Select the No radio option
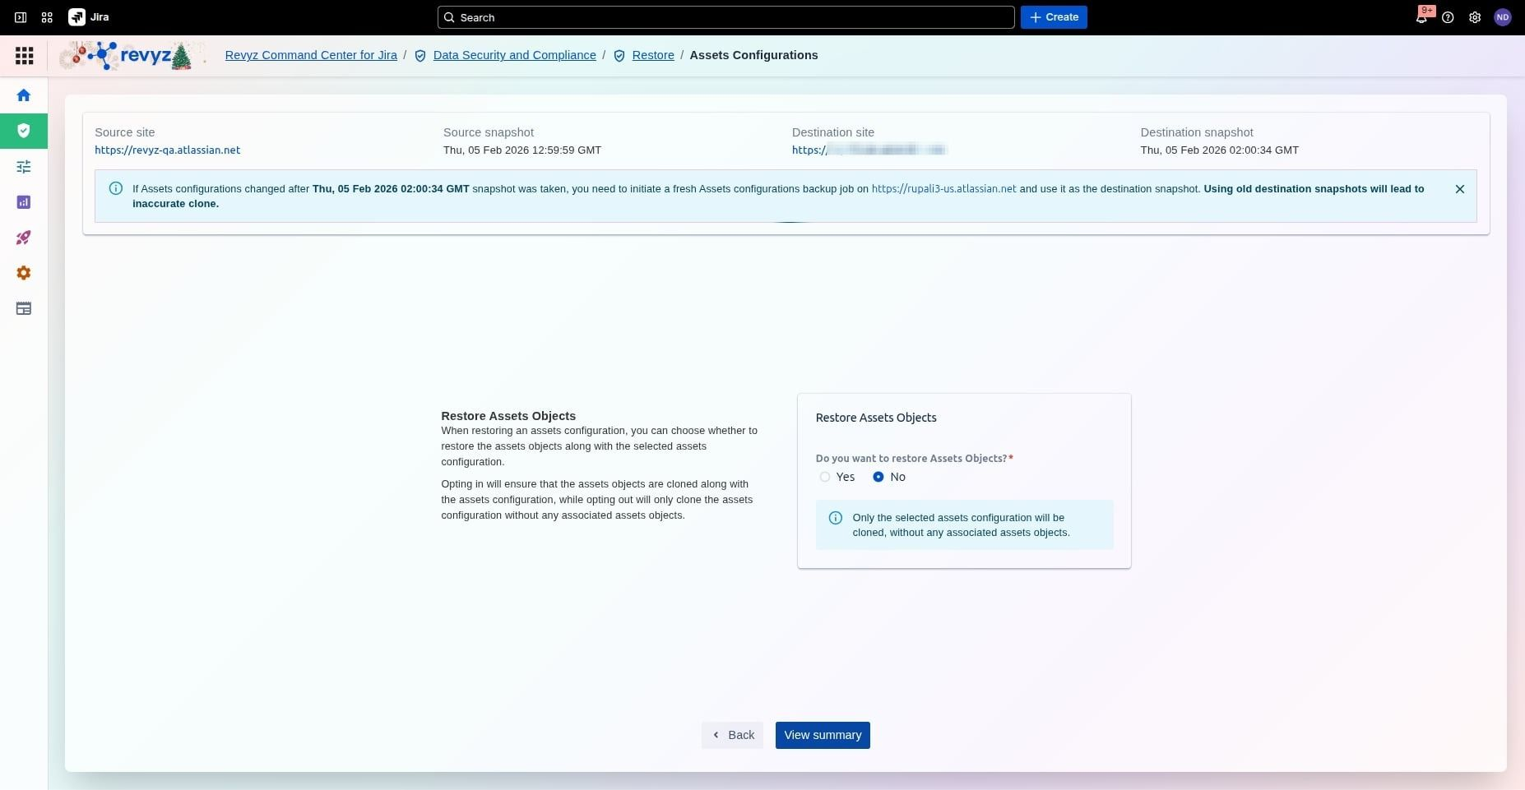 click(x=878, y=477)
